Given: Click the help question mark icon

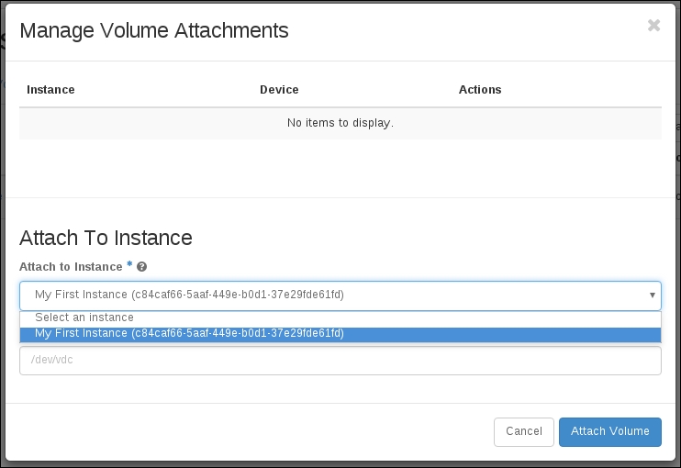Looking at the screenshot, I should (x=142, y=267).
